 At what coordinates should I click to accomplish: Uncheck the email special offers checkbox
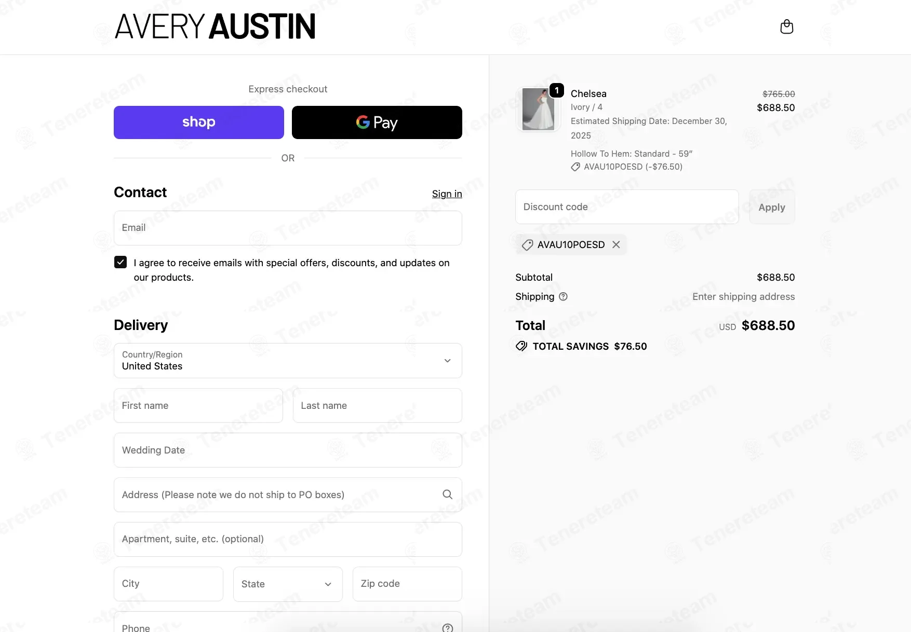coord(120,263)
